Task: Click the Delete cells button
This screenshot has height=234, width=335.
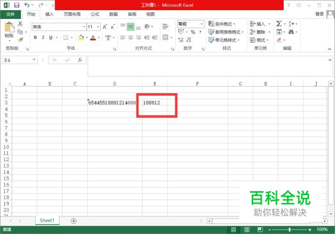Action: point(258,32)
